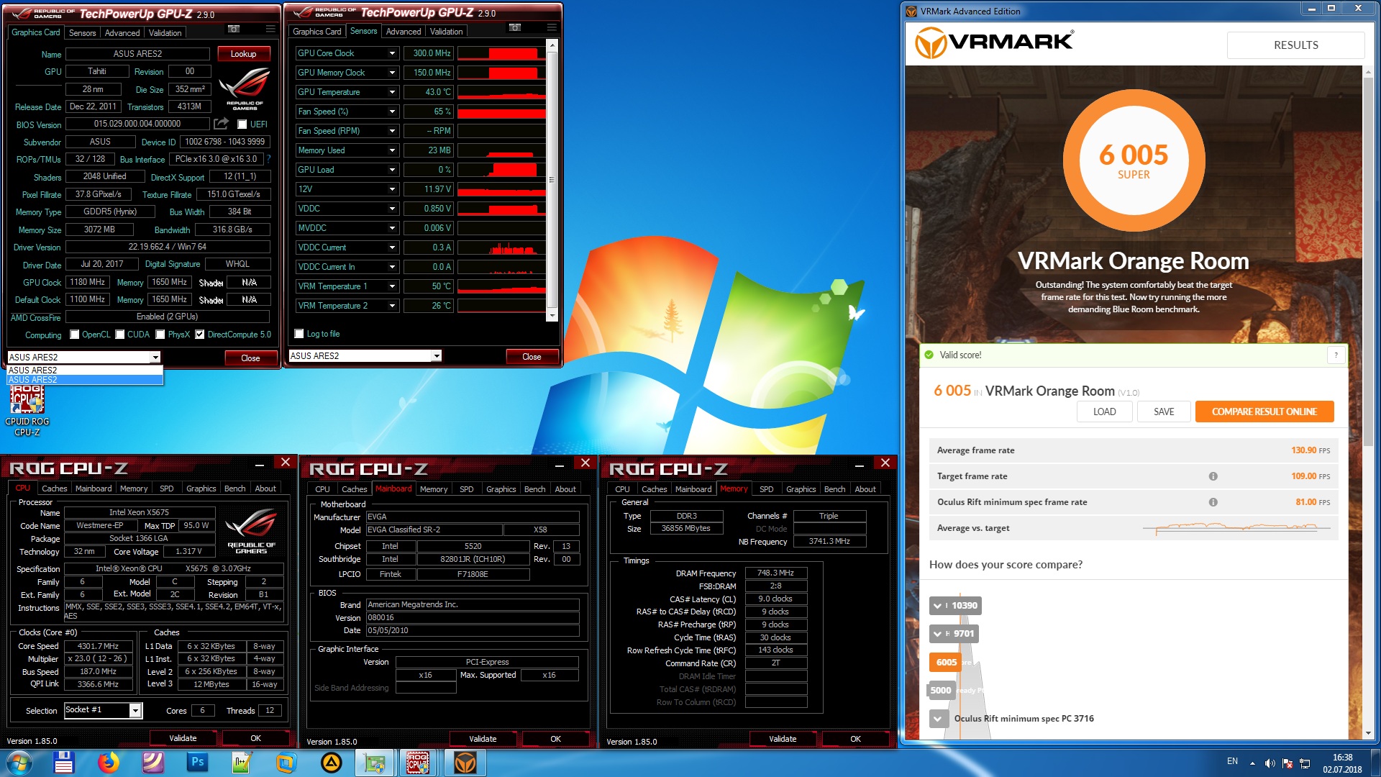
Task: Open Graphics Card tab in GPU-Z Sensors window
Action: click(x=317, y=32)
